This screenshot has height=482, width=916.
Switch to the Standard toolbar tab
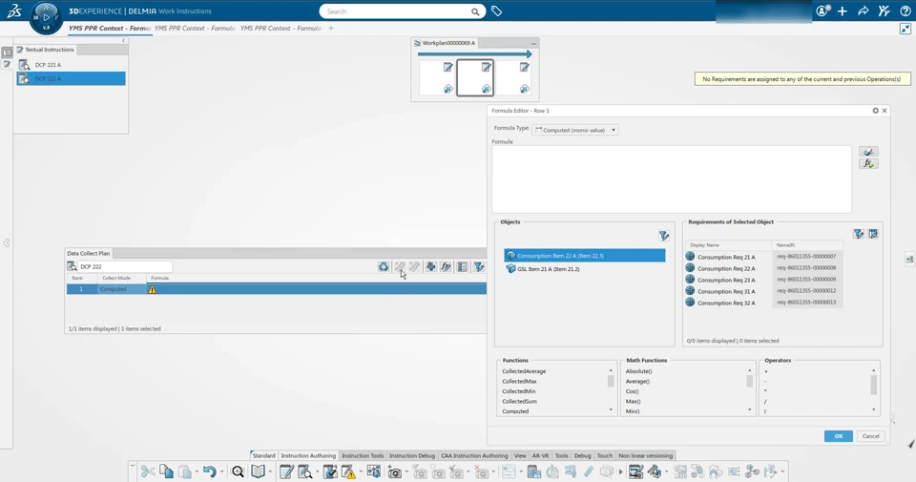point(263,455)
